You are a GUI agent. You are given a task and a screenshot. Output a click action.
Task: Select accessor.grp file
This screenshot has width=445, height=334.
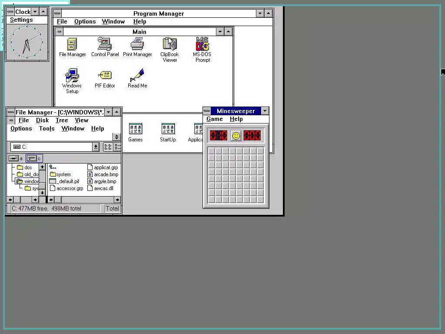[66, 188]
